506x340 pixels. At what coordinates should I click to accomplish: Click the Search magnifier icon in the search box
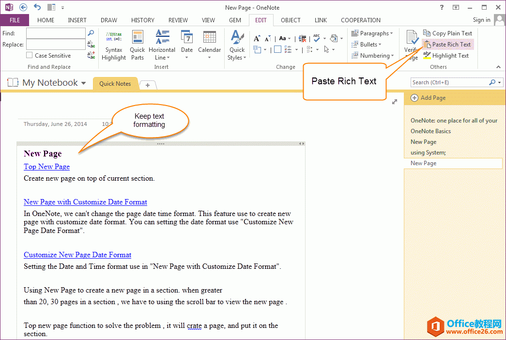point(492,82)
